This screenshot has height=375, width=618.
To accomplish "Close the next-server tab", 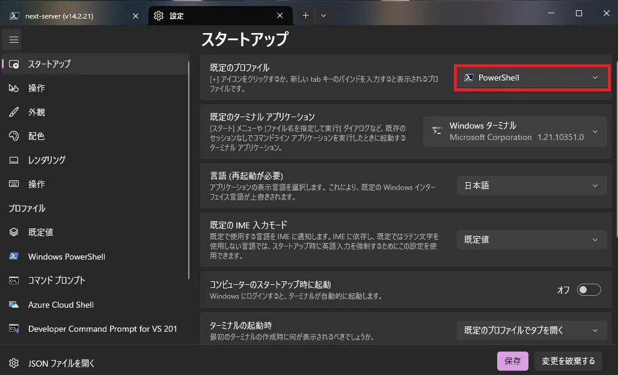I will click(x=136, y=16).
